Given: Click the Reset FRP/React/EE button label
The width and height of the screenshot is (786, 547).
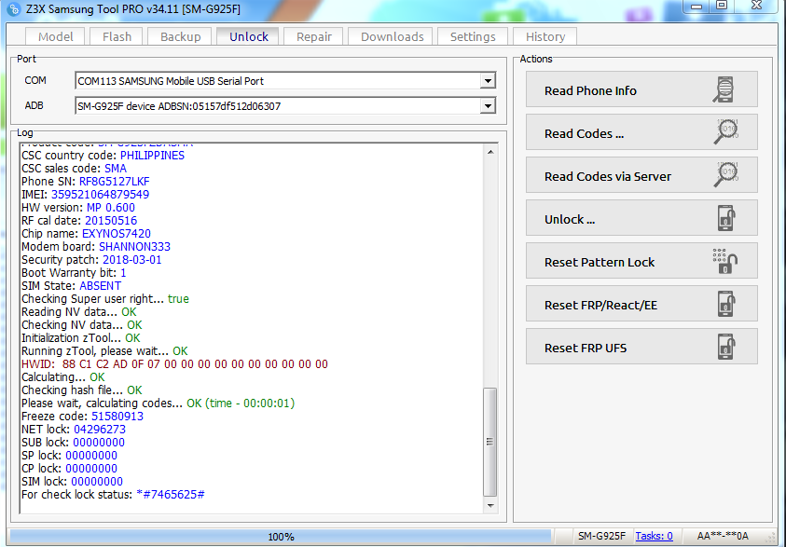Looking at the screenshot, I should 600,305.
